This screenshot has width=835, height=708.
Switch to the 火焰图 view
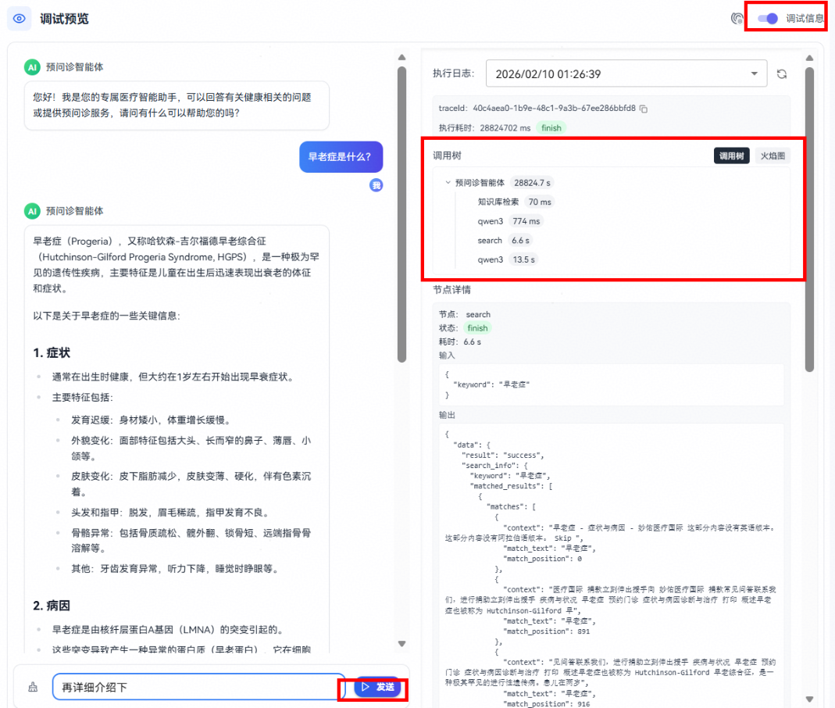pos(772,156)
